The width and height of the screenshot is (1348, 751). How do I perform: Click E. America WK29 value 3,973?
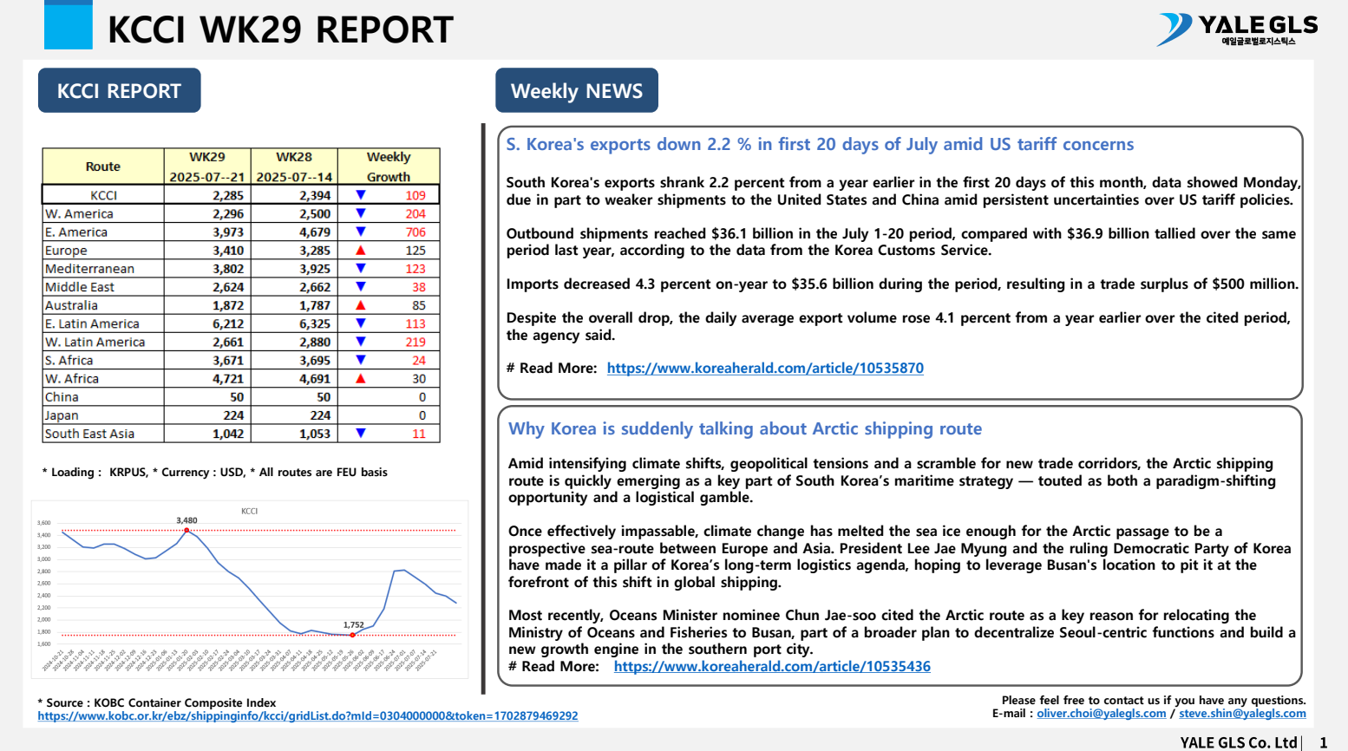pyautogui.click(x=228, y=232)
